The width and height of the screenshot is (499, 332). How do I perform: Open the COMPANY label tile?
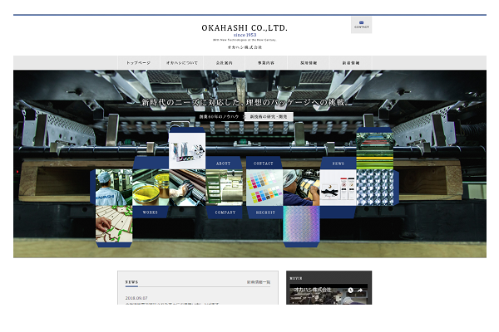point(225,212)
